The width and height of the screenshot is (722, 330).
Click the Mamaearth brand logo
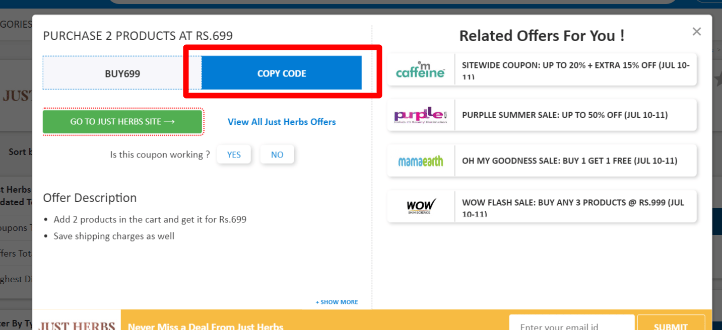pos(420,160)
